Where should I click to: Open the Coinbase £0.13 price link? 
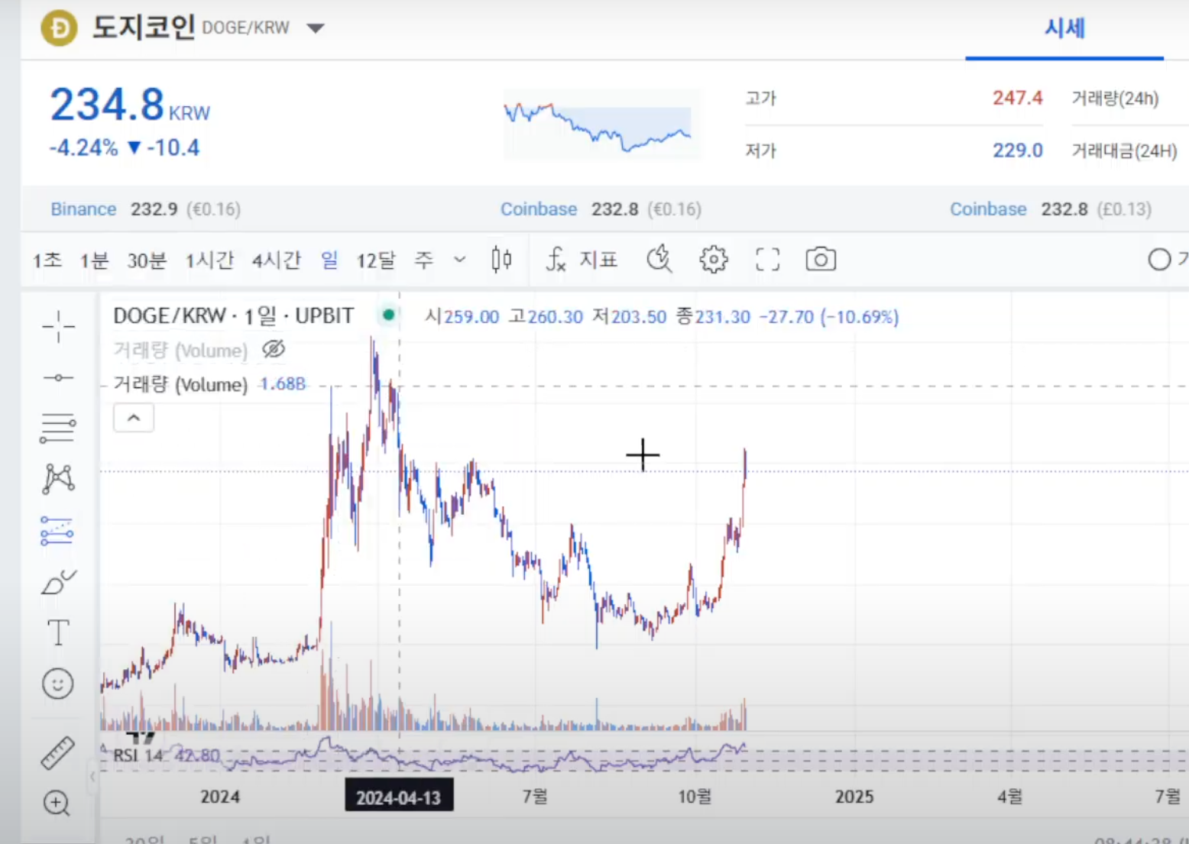click(x=988, y=209)
